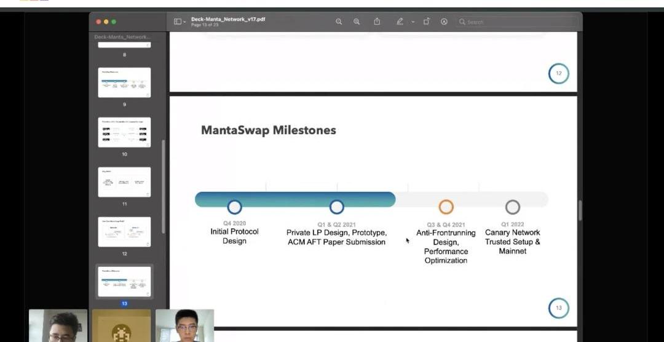Click the Share icon in toolbar
664x342 pixels.
[x=377, y=22]
